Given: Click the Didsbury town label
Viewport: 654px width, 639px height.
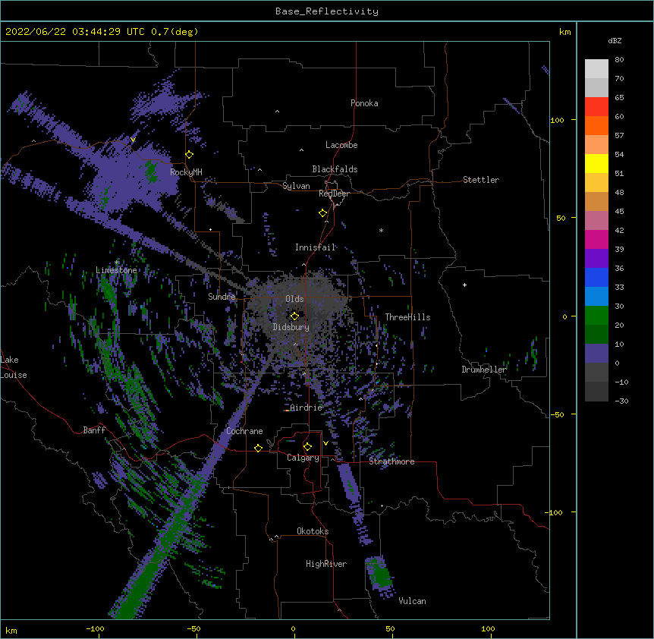Looking at the screenshot, I should click(x=291, y=327).
